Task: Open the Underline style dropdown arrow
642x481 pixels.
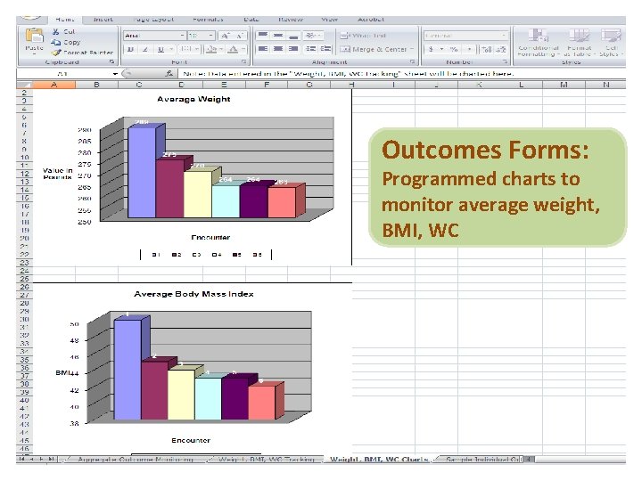Action: (x=171, y=50)
